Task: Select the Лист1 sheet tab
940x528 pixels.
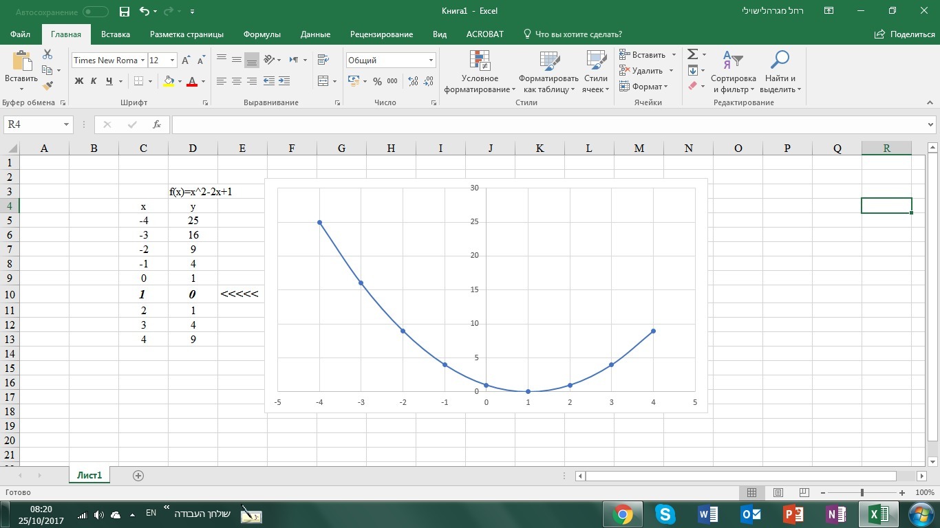Action: pyautogui.click(x=89, y=475)
